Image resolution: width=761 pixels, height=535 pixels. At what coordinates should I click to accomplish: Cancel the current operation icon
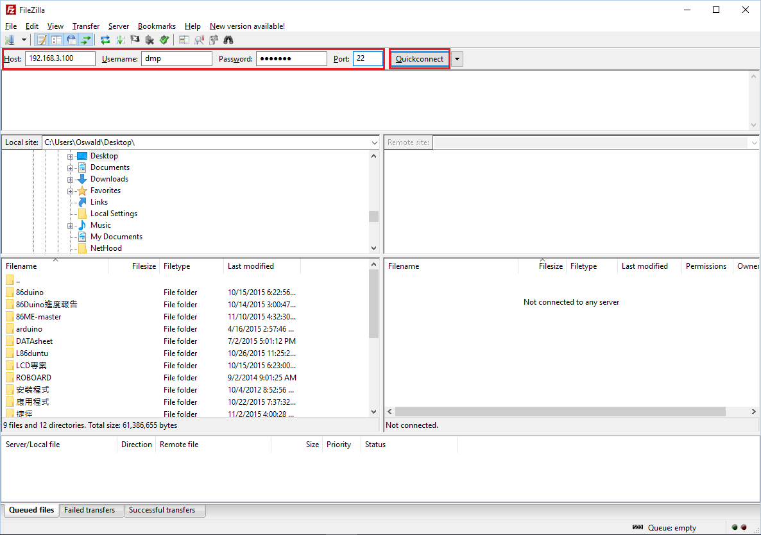[x=135, y=40]
